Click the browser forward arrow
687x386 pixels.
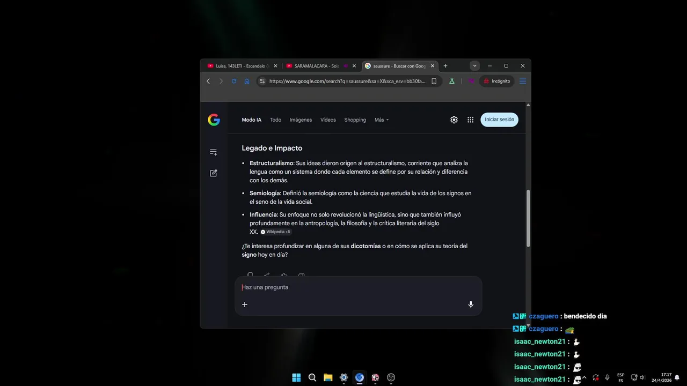tap(221, 81)
